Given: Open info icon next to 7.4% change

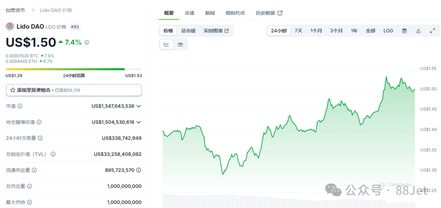Looking at the screenshot, I should [x=87, y=42].
